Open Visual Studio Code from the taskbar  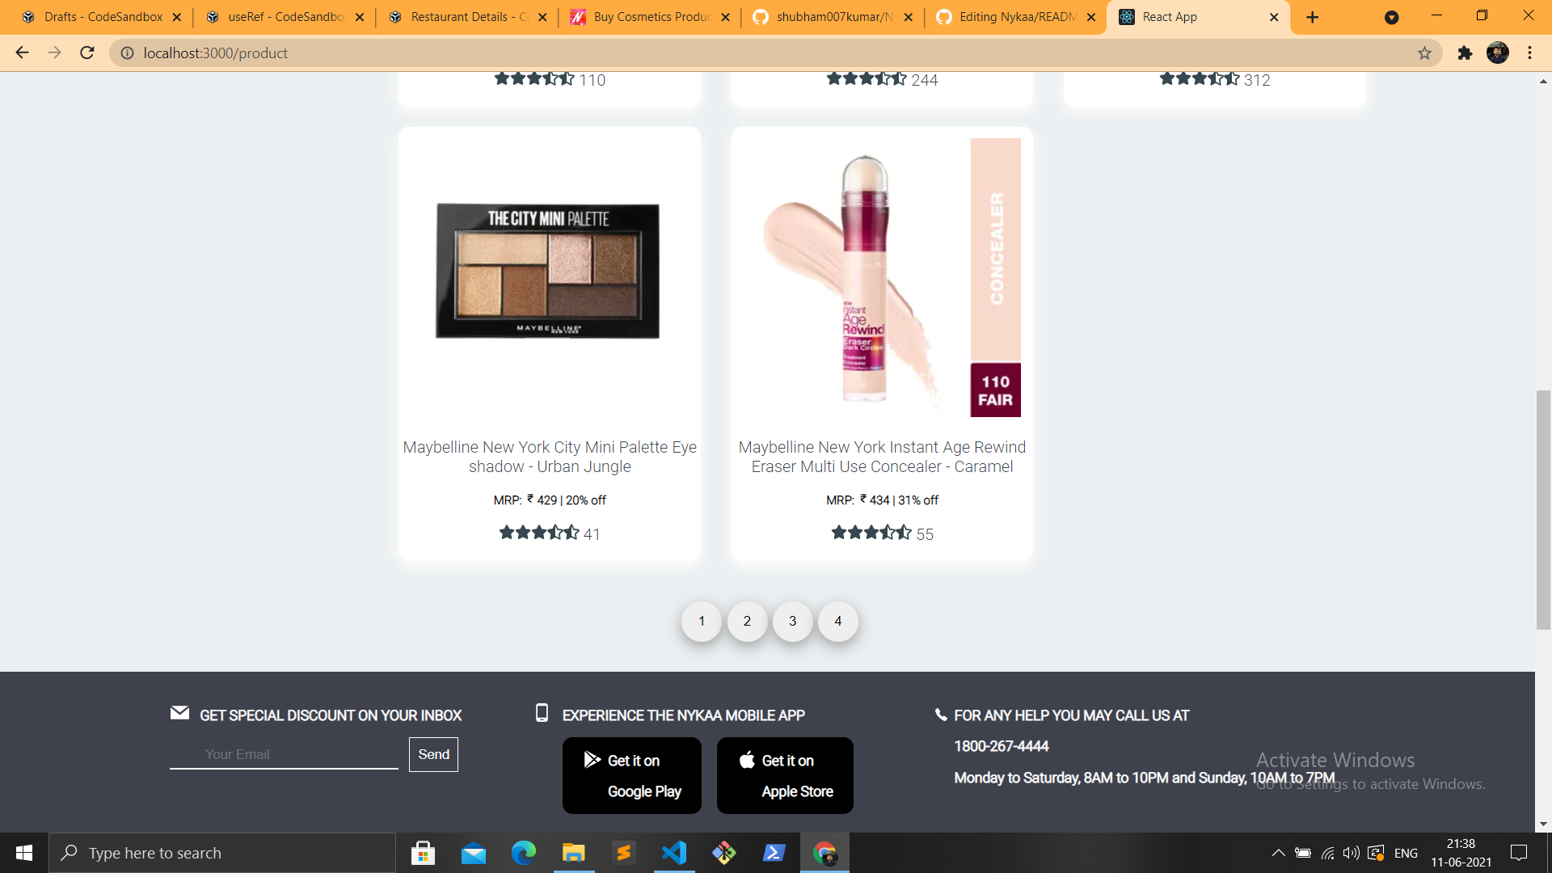click(674, 853)
